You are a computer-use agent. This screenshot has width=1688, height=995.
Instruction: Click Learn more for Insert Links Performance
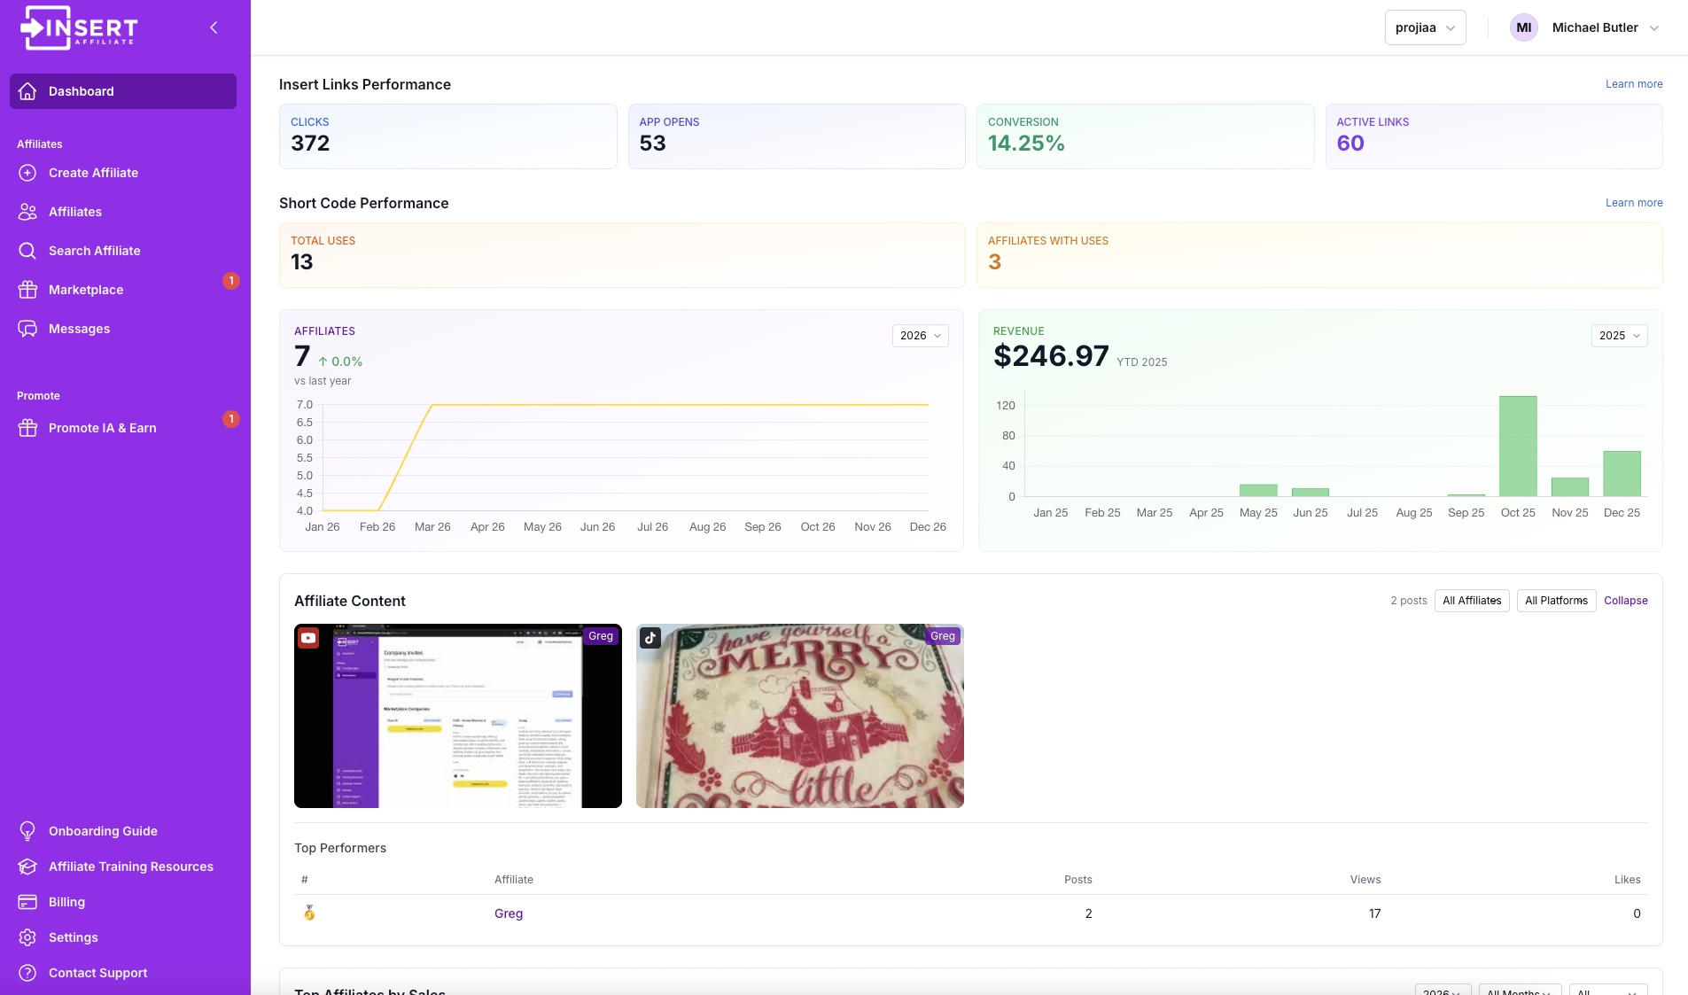(1634, 84)
